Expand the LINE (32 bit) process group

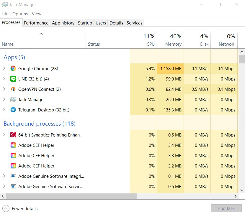4,79
